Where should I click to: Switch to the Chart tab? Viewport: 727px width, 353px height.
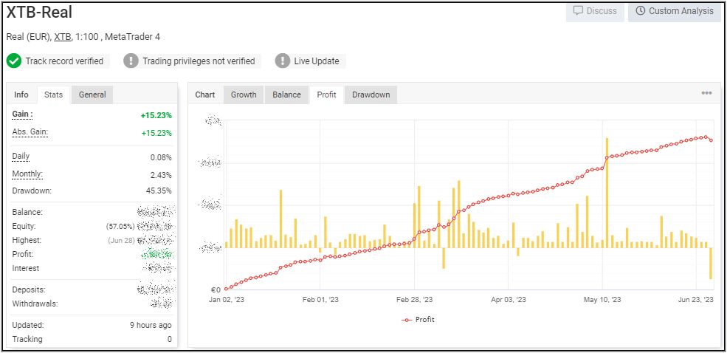coord(205,95)
